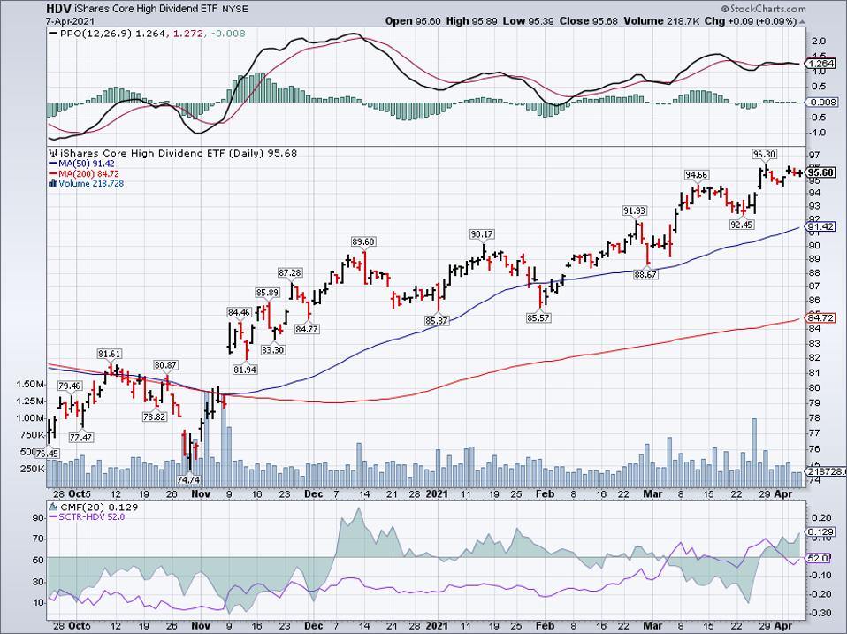This screenshot has height=634, width=847.
Task: Click the 83.30 low price annotation
Action: point(273,350)
